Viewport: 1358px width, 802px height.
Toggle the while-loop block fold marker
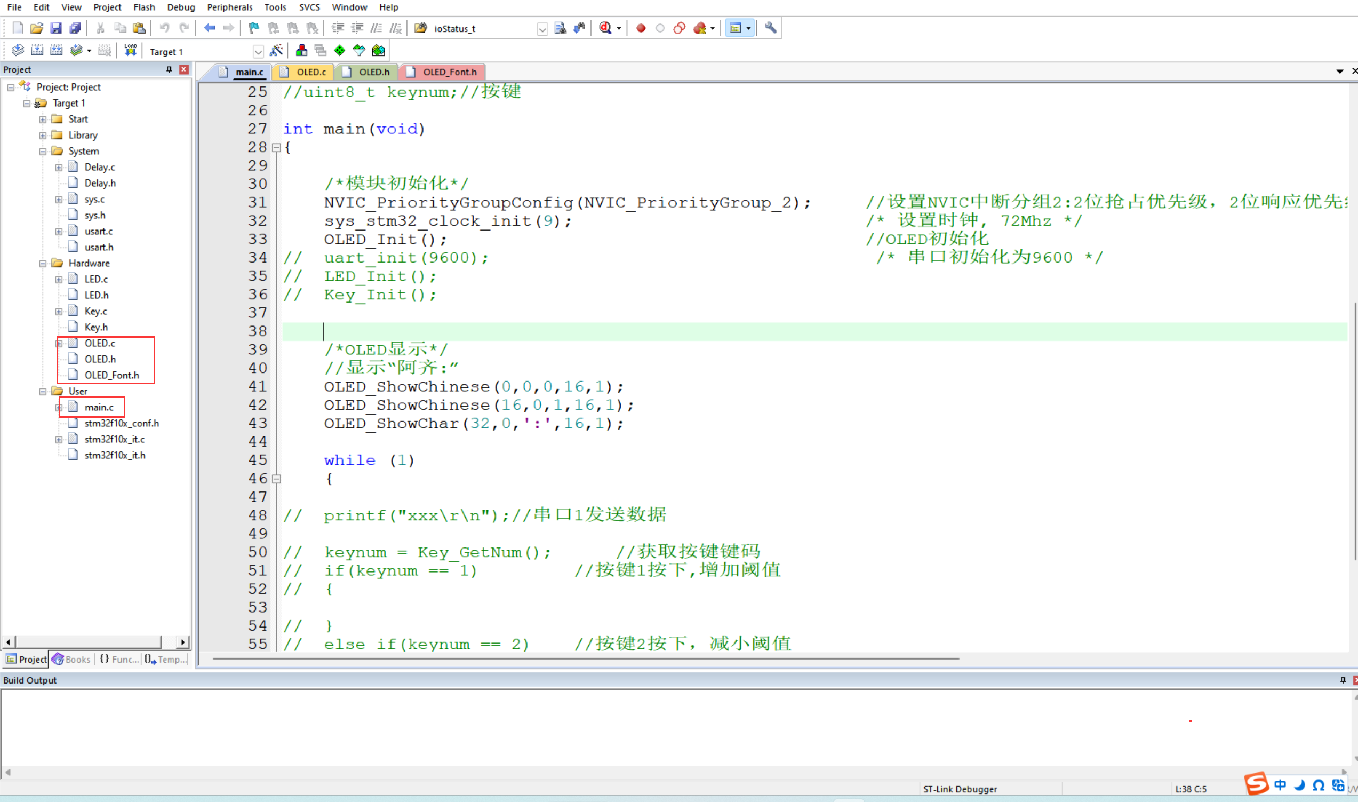click(277, 479)
